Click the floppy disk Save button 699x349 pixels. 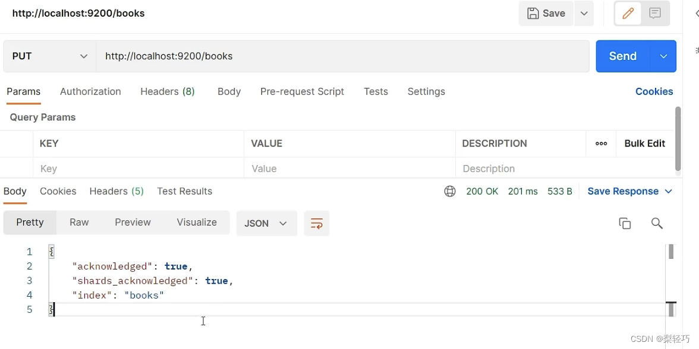coord(546,14)
